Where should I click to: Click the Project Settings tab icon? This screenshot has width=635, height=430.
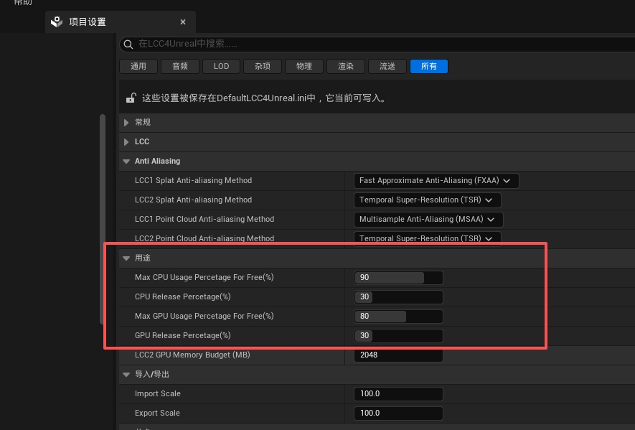click(x=57, y=22)
